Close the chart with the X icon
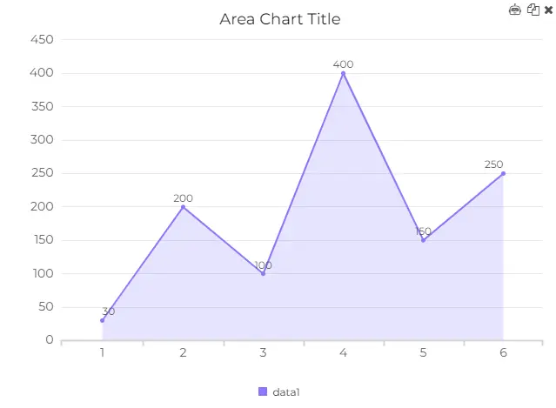The image size is (556, 408). [x=548, y=10]
